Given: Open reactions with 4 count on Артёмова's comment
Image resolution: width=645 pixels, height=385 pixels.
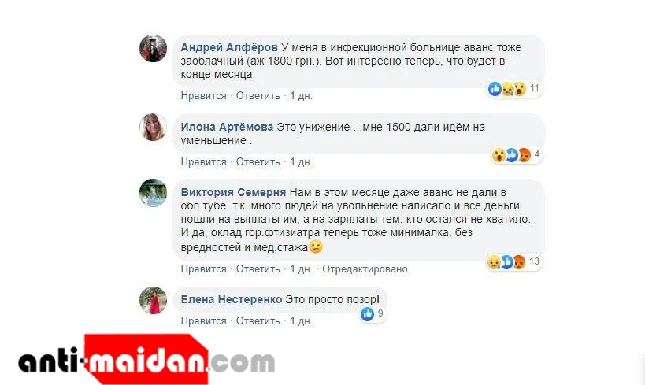Looking at the screenshot, I should click(x=517, y=154).
